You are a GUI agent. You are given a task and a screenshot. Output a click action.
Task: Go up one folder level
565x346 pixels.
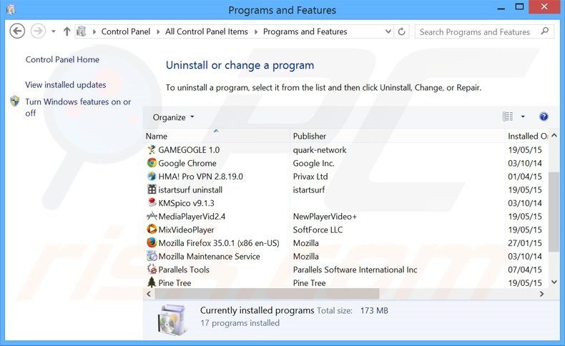(x=67, y=31)
